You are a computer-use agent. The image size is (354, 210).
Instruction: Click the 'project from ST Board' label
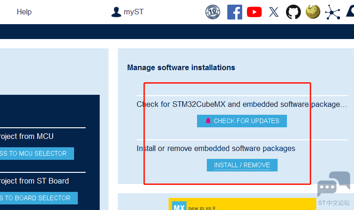coord(34,181)
